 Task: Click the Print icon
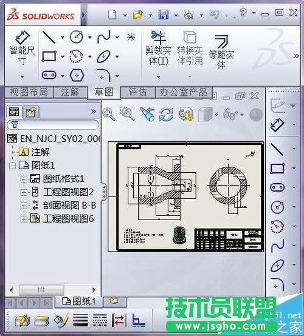point(188,15)
